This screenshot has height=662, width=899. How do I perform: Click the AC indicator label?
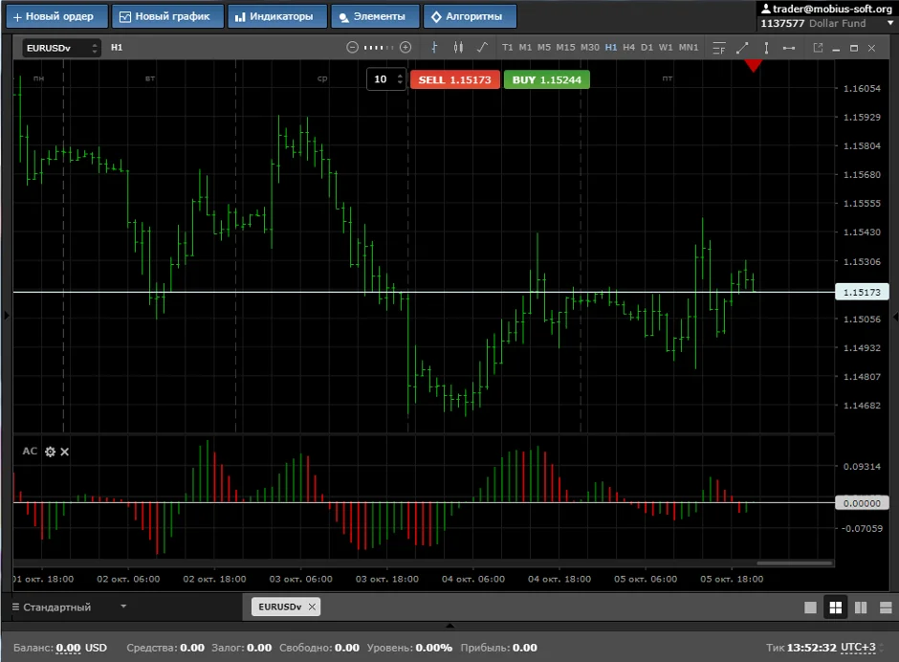[30, 452]
